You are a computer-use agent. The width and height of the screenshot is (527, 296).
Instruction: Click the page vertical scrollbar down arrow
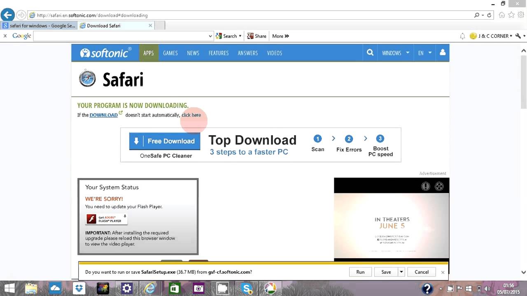[x=524, y=272]
